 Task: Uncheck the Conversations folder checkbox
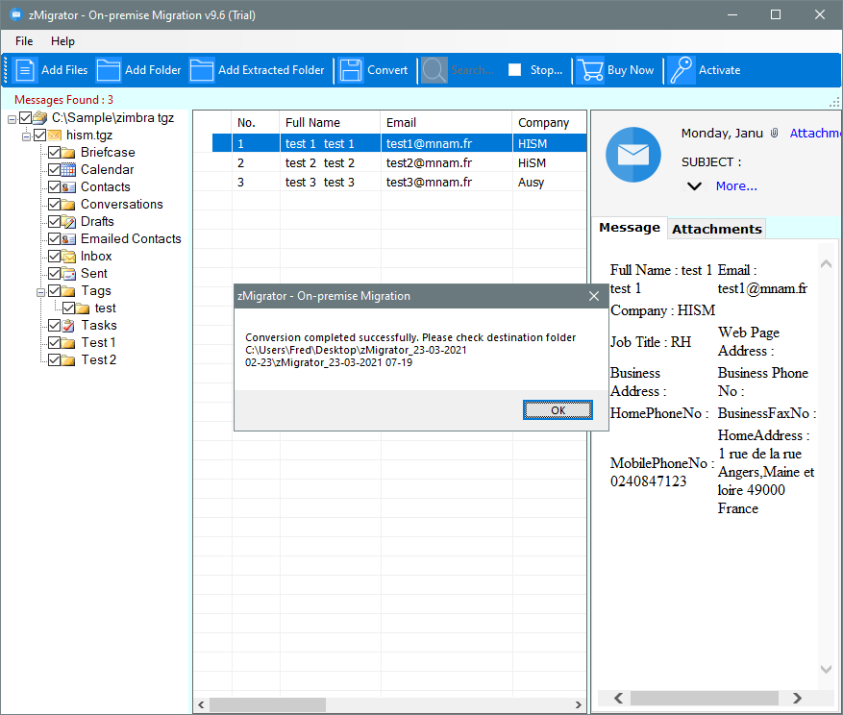tap(54, 205)
